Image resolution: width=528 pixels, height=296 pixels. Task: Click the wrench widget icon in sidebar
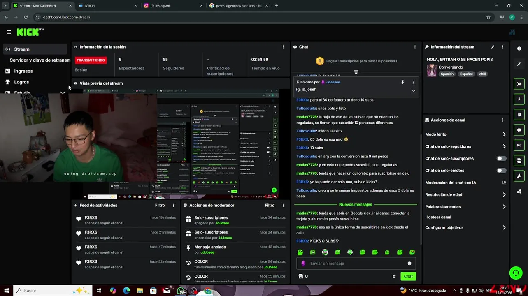coord(519,176)
